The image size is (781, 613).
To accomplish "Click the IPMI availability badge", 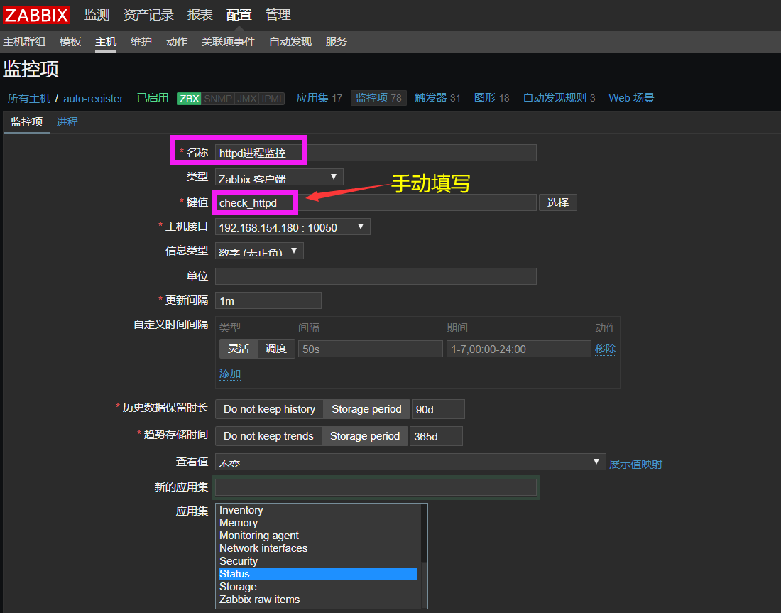I will [x=272, y=99].
